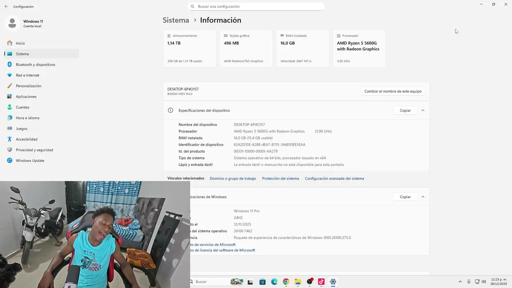Viewport: 512px width, 288px height.
Task: Click the volume speaker tray icon
Action: (x=484, y=282)
